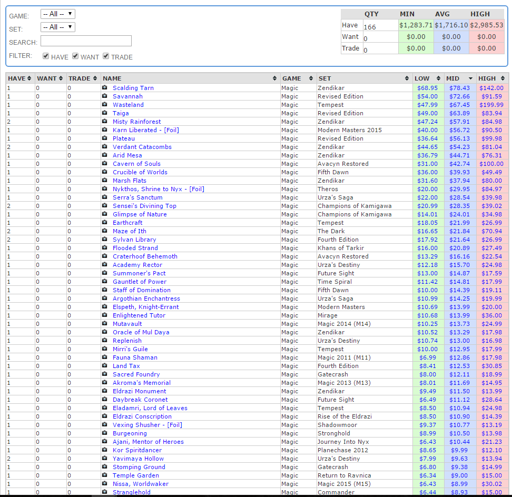Click the camera icon beside Wasteland
The image size is (512, 497).
click(104, 104)
